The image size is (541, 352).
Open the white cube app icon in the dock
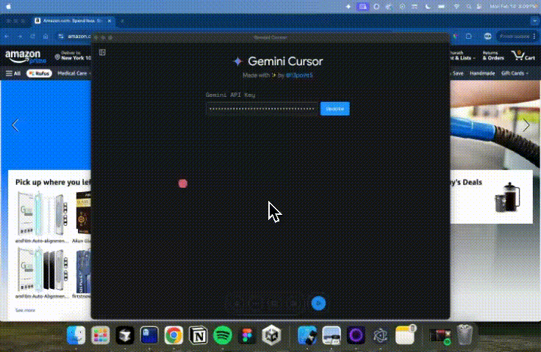[x=124, y=335]
